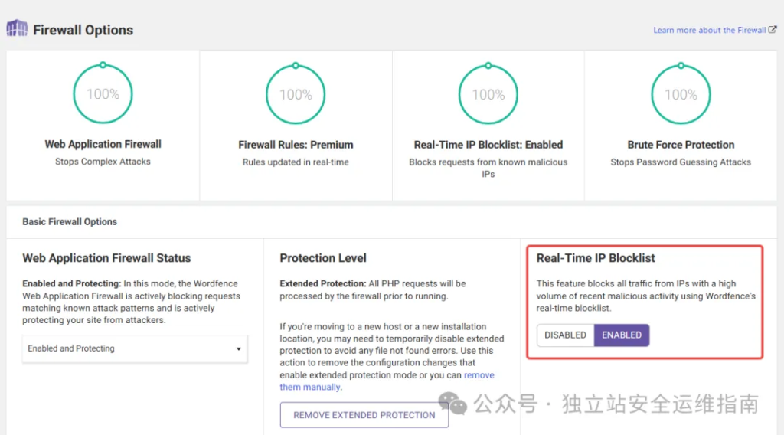Click the Protection Level heading
Image resolution: width=784 pixels, height=435 pixels.
coord(323,258)
